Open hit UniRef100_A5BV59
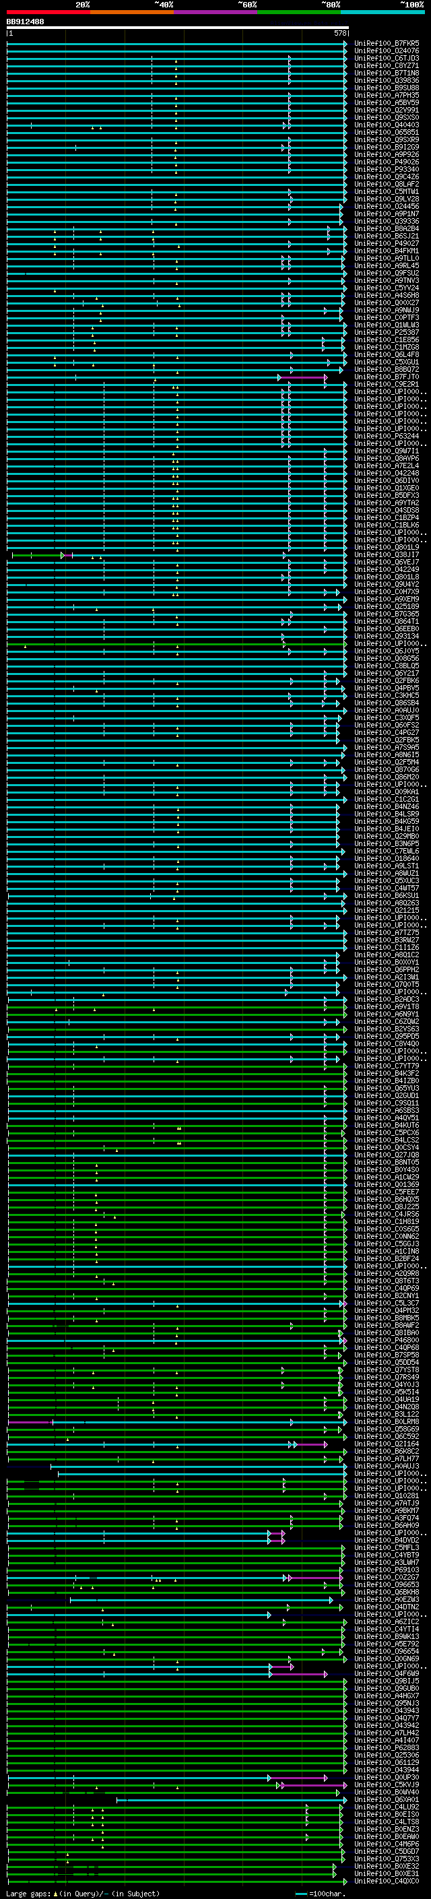431x1899 pixels. 387,102
